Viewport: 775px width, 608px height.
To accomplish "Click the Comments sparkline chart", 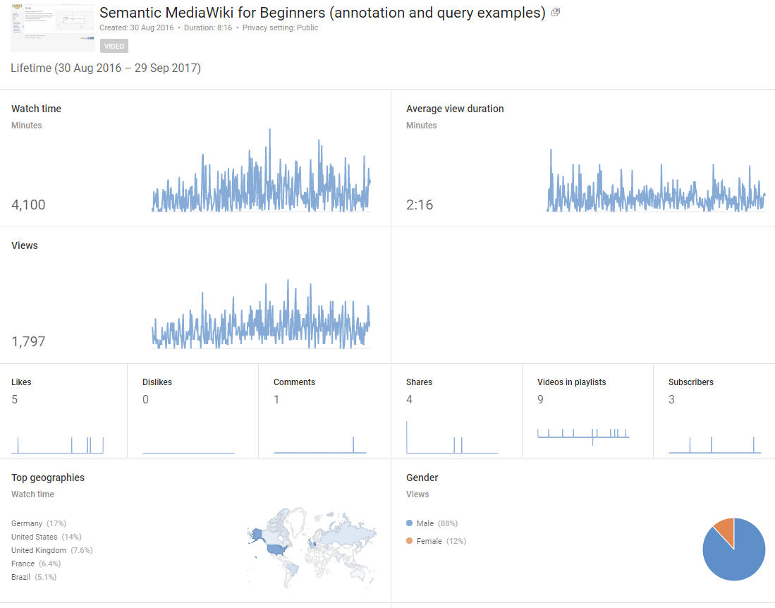I will (319, 445).
